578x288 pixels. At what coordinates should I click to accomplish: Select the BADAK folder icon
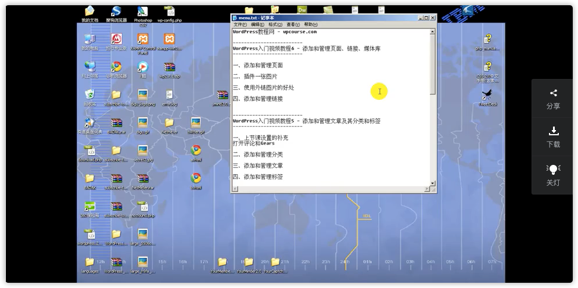click(x=89, y=181)
